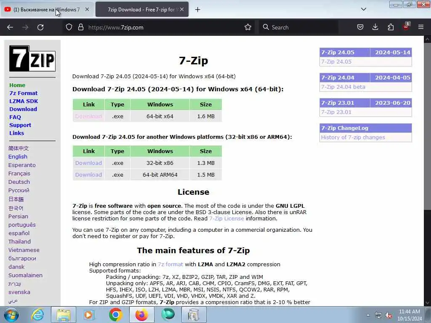The image size is (431, 323).
Task: Switch language to Русский
Action: click(19, 191)
